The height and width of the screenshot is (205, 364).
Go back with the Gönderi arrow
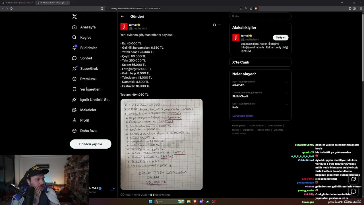tap(122, 17)
